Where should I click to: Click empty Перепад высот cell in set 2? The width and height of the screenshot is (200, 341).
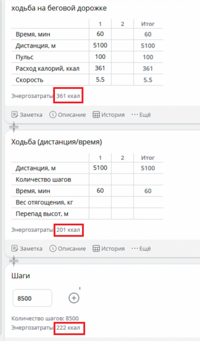pos(122,214)
